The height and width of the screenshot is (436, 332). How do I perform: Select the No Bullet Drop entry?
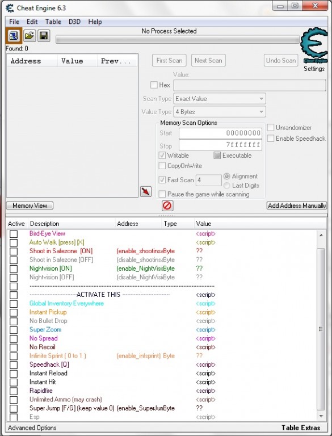click(x=48, y=321)
